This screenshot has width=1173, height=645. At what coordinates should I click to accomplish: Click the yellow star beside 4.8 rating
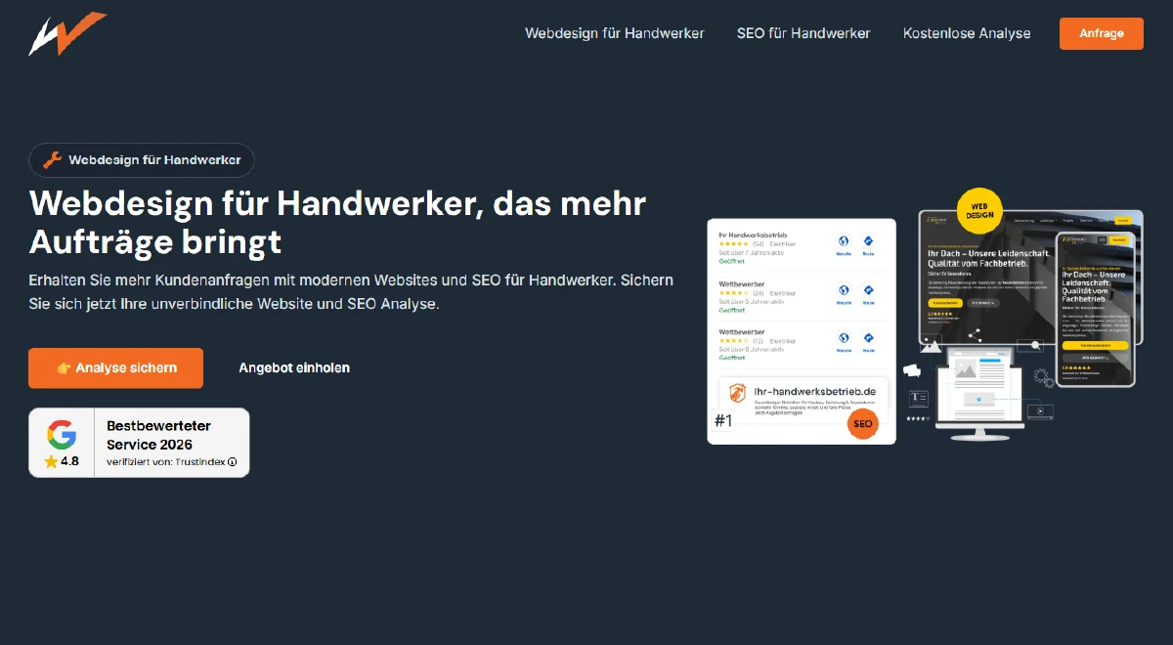coord(51,461)
